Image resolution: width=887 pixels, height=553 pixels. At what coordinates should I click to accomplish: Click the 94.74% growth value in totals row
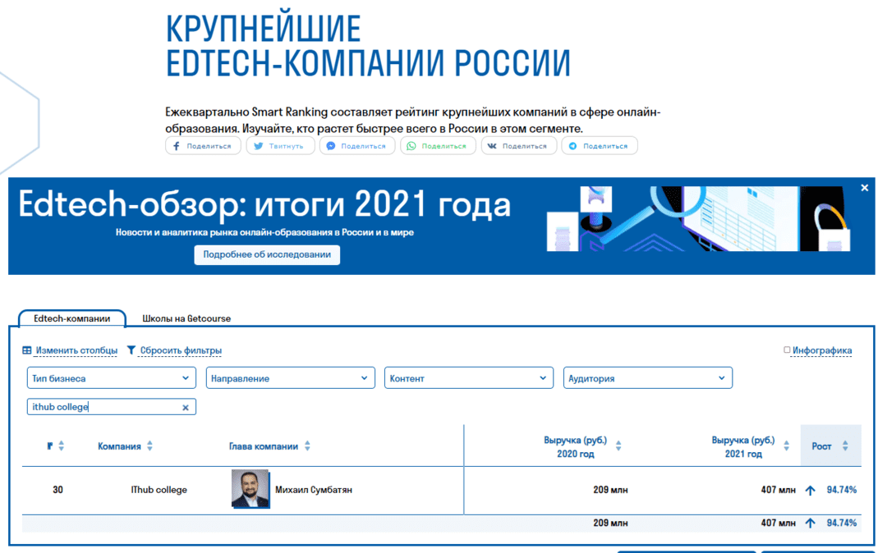click(841, 523)
